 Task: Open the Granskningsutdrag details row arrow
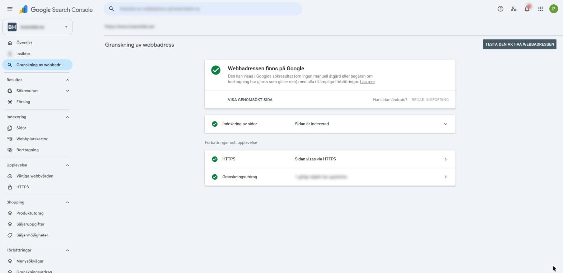[446, 177]
